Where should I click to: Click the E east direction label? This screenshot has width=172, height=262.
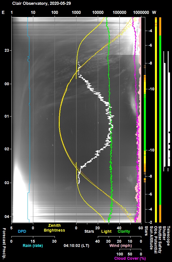pyautogui.click(x=3, y=13)
